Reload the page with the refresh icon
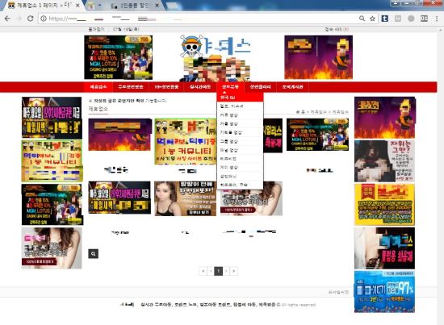The width and height of the screenshot is (444, 325). point(31,19)
